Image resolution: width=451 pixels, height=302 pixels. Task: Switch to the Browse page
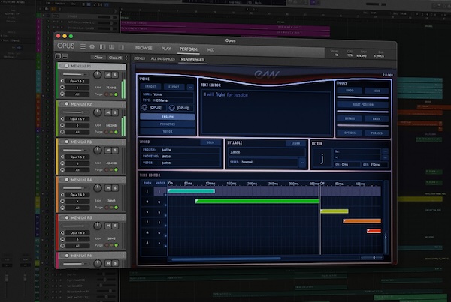tap(144, 48)
